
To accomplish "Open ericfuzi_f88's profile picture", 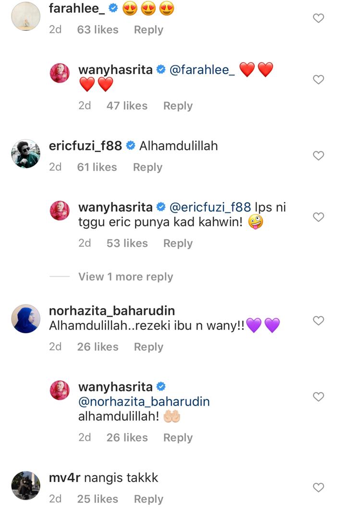I will pos(26,154).
